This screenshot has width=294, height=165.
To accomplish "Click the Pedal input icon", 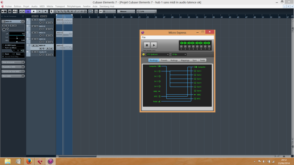I will coord(159,101).
